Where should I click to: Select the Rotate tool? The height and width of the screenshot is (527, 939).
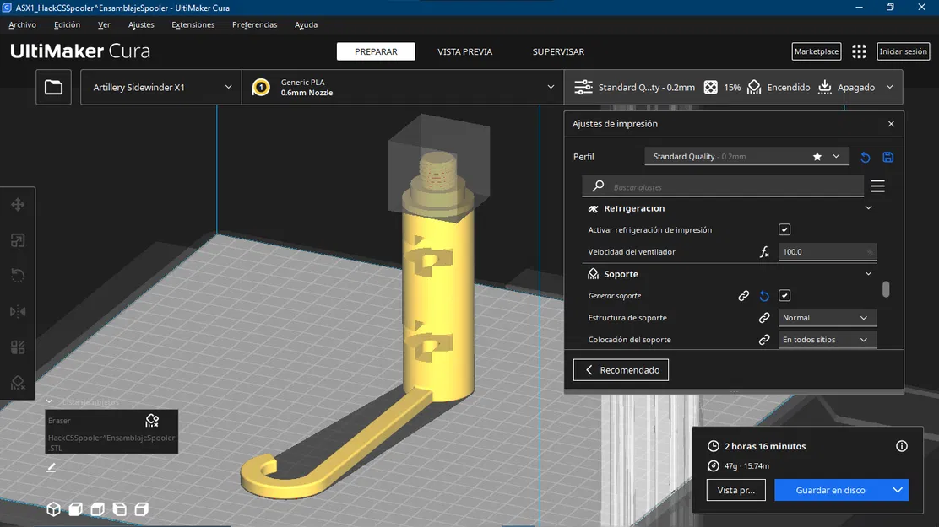click(18, 276)
